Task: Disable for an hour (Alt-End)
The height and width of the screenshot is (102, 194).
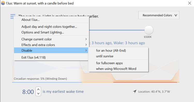Action: (x=118, y=50)
